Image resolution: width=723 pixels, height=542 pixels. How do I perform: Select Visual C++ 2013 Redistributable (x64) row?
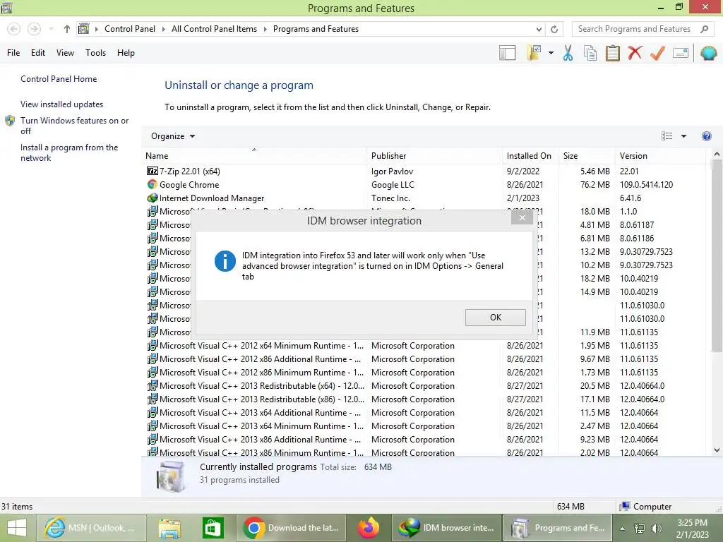coord(424,385)
